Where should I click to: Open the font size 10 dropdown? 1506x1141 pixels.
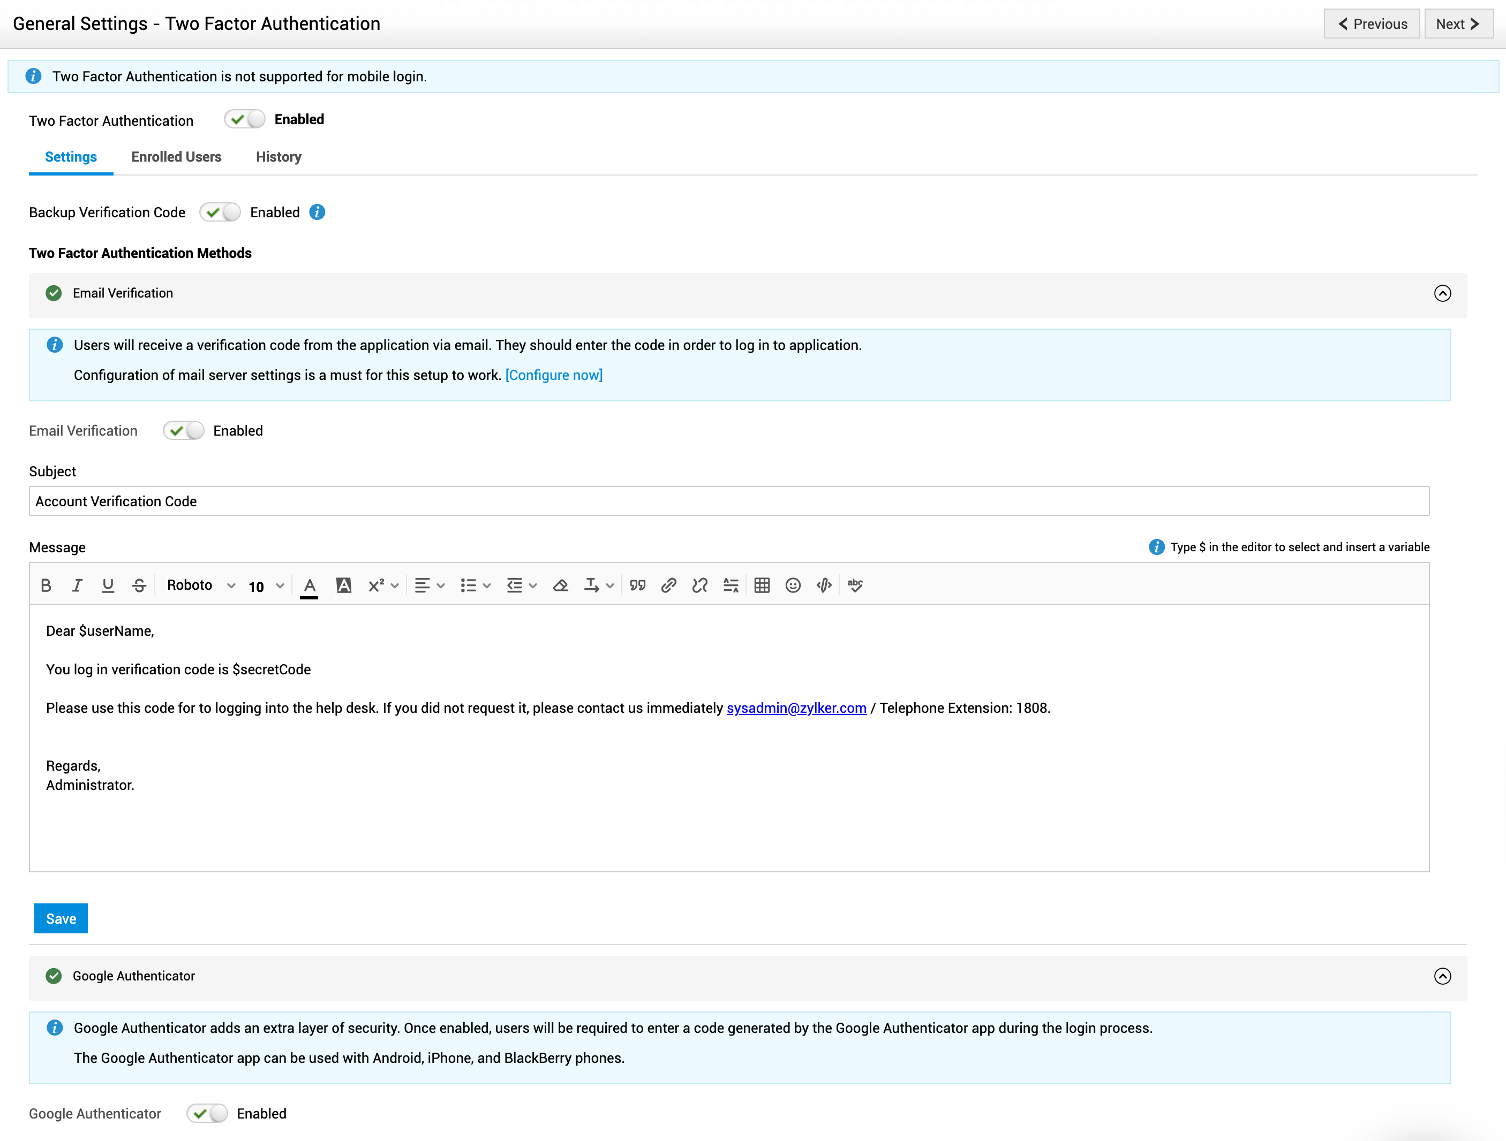pyautogui.click(x=266, y=586)
